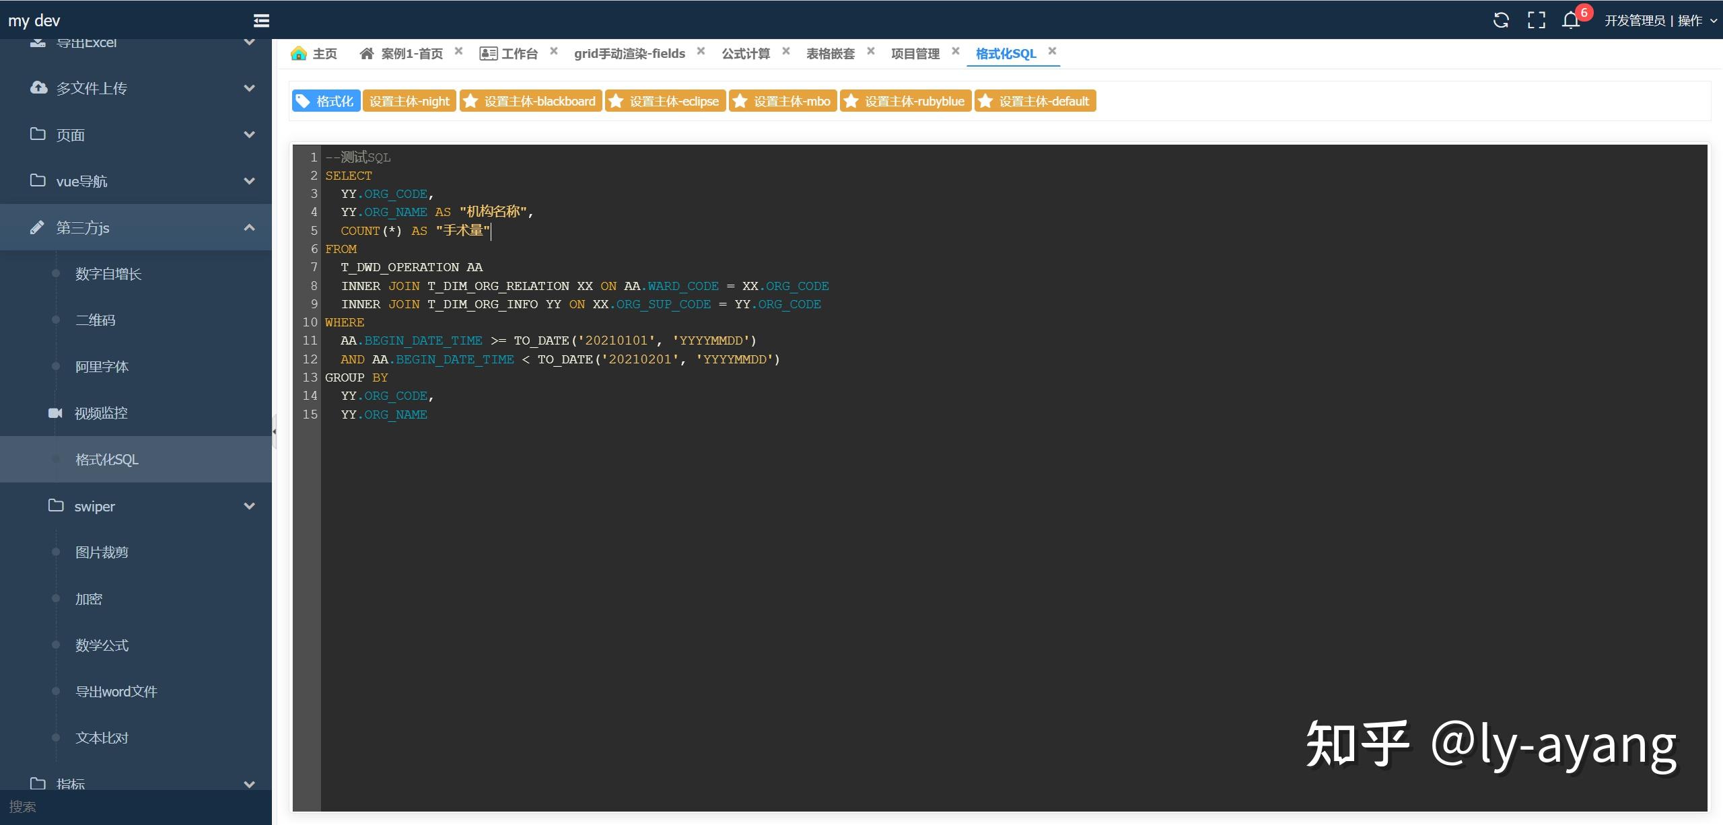This screenshot has width=1723, height=825.
Task: Click the folder icon beside 页面
Action: coord(39,135)
